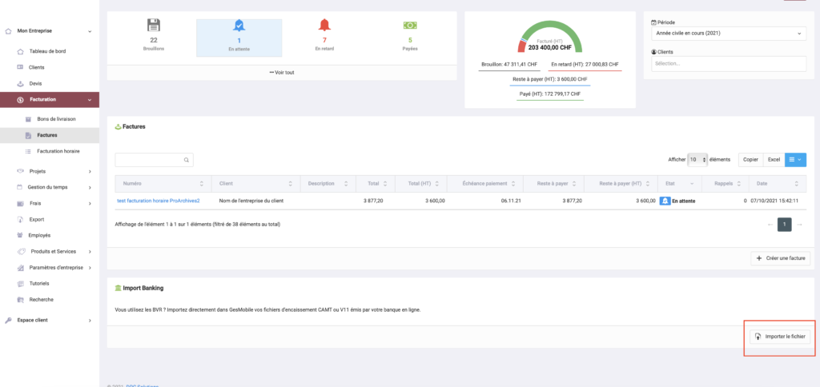Viewport: 820px width, 387px height.
Task: Click the Factures sidebar icon
Action: point(28,135)
